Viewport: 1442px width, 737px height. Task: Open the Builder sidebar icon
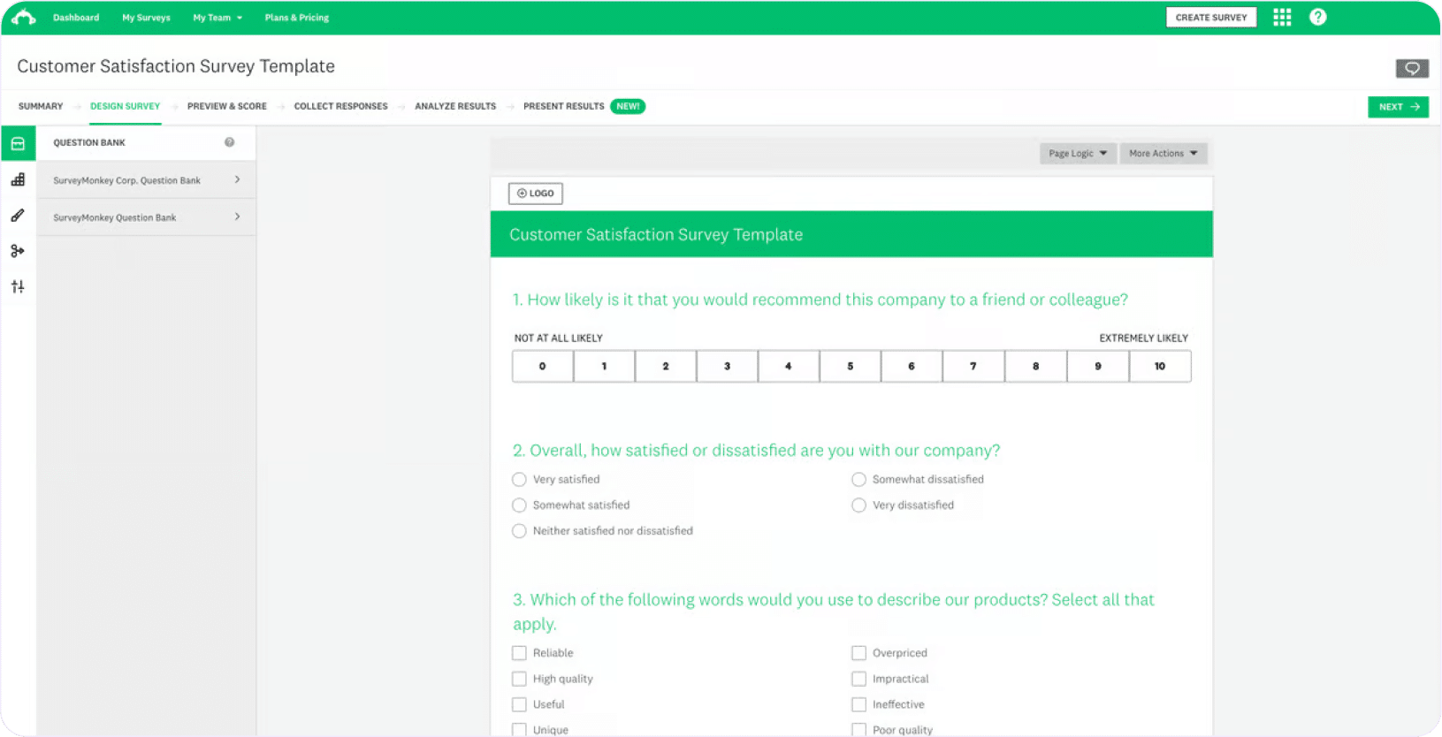pyautogui.click(x=18, y=179)
